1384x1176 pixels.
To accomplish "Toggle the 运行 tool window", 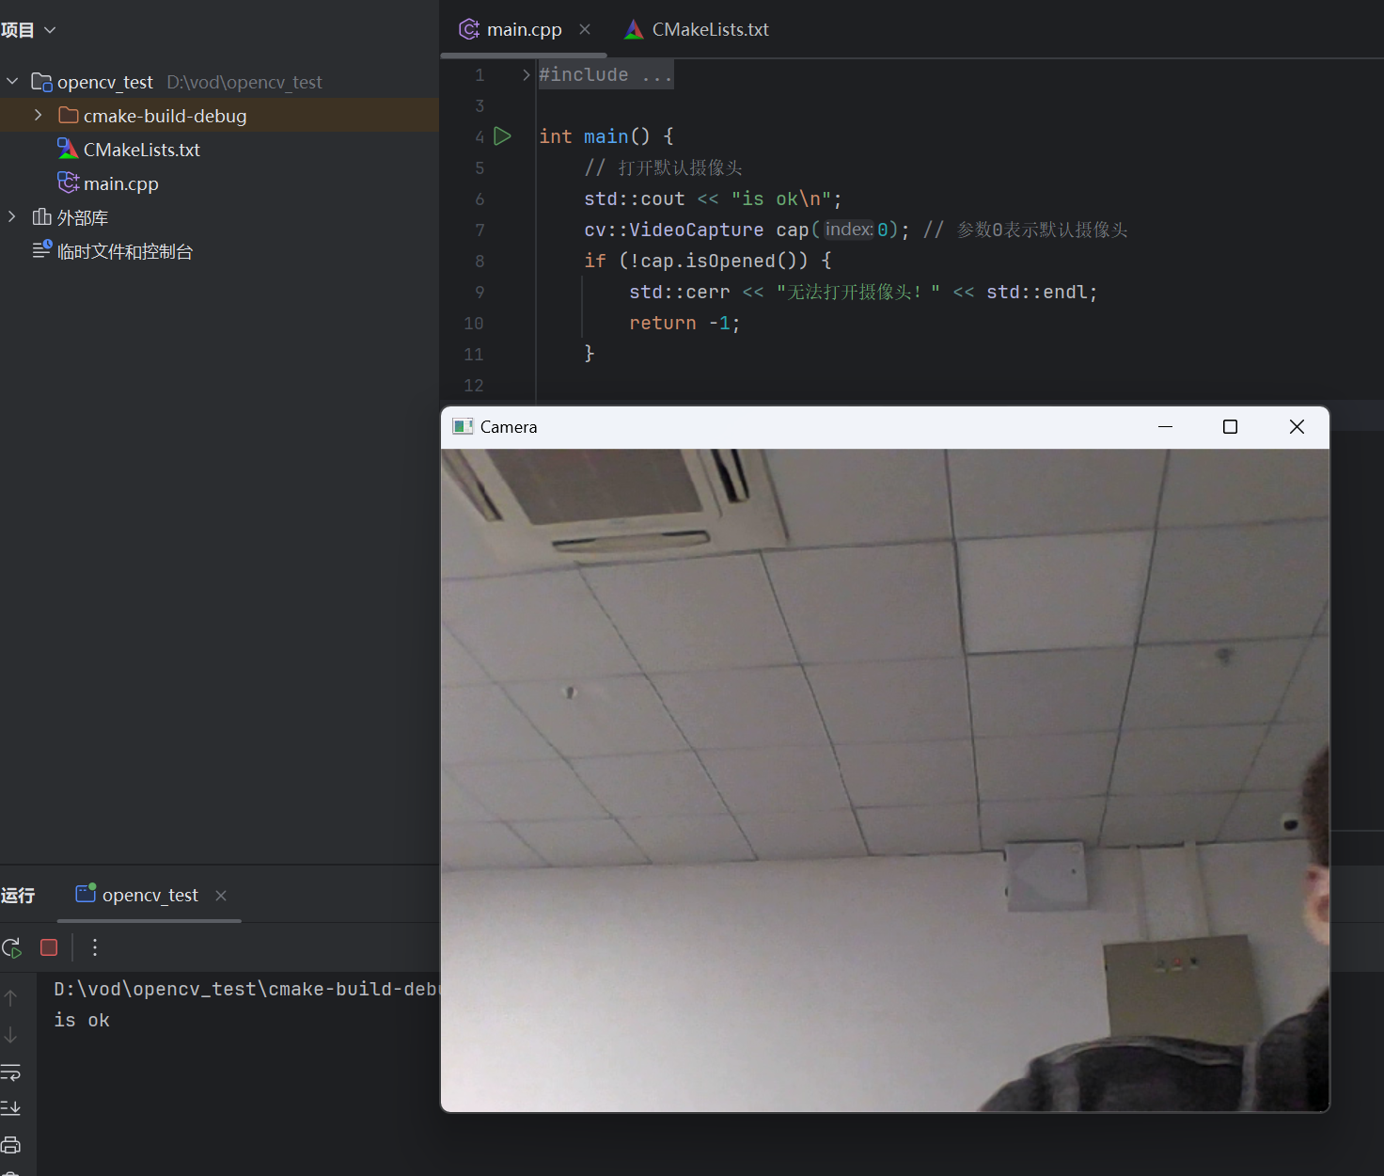I will 19,895.
